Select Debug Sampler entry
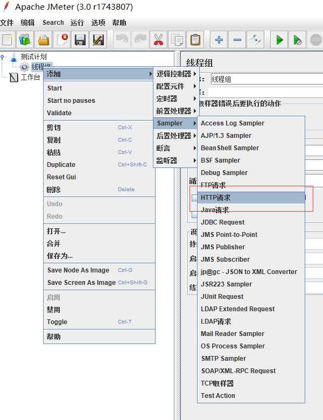 251,173
